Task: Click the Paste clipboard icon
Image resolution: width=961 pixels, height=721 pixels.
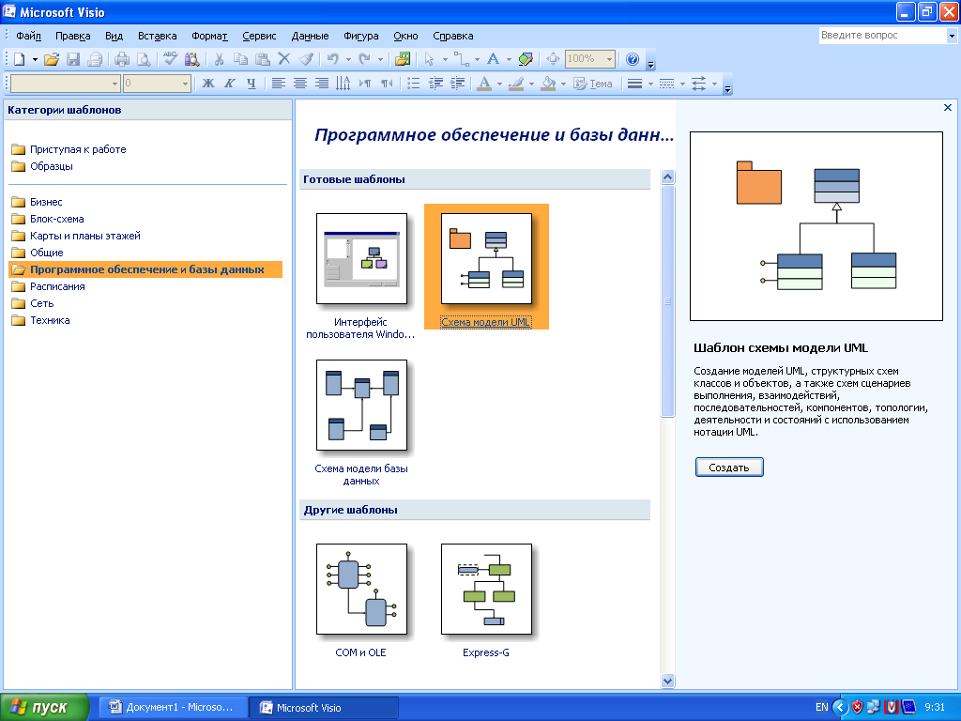Action: click(x=263, y=59)
